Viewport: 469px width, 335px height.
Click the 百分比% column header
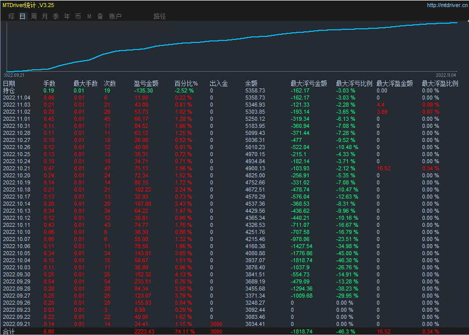(x=186, y=83)
